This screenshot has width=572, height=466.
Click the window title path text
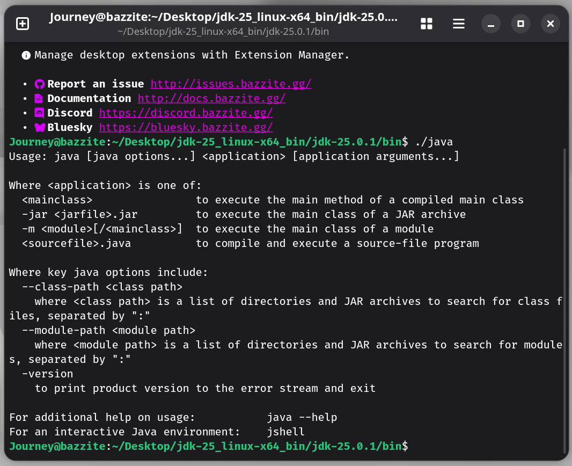coord(223,17)
